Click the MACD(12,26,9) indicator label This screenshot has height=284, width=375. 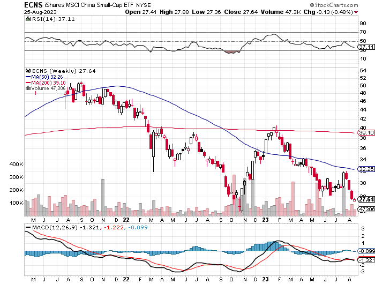(x=55, y=227)
